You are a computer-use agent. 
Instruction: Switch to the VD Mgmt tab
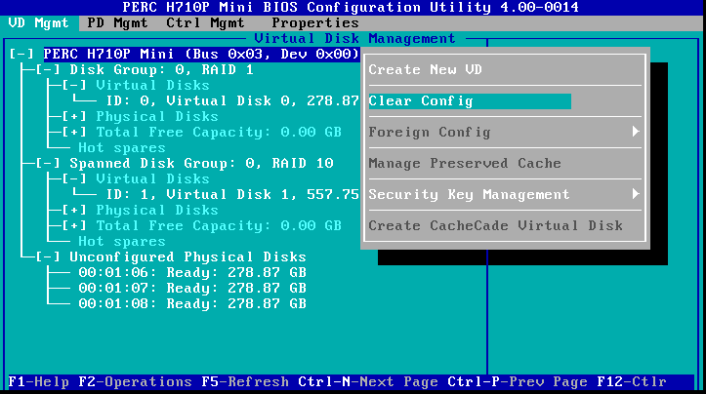[x=39, y=23]
